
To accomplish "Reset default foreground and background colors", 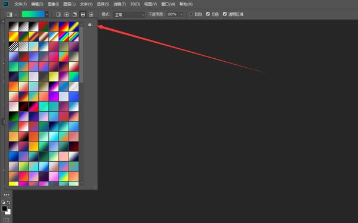I will 3,202.
